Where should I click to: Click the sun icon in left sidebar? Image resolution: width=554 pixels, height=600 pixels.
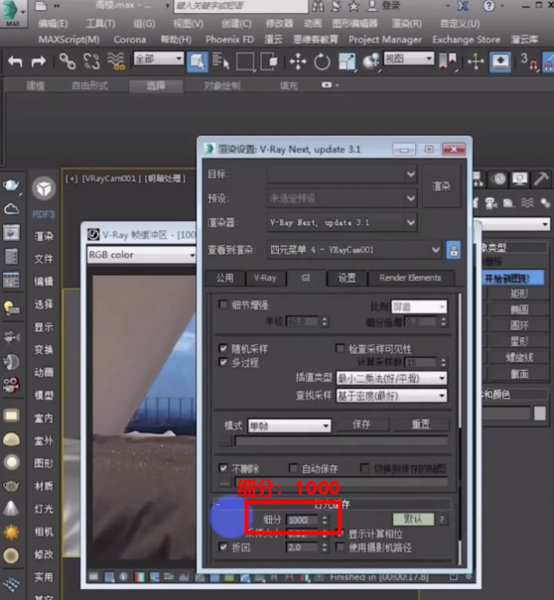(x=11, y=532)
